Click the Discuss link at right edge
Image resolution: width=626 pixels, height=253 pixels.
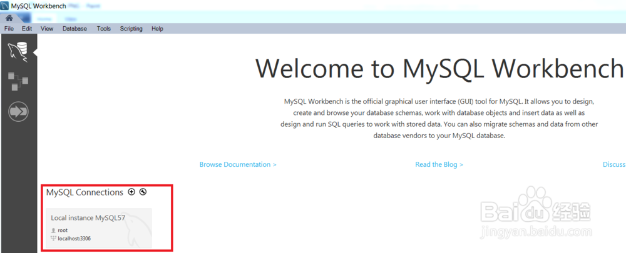(614, 164)
